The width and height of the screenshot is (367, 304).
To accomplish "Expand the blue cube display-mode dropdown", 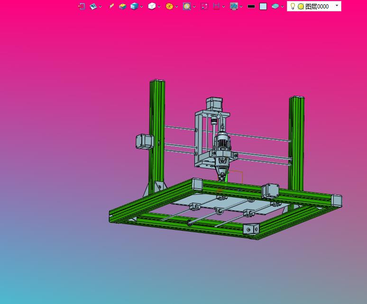I will [x=142, y=7].
